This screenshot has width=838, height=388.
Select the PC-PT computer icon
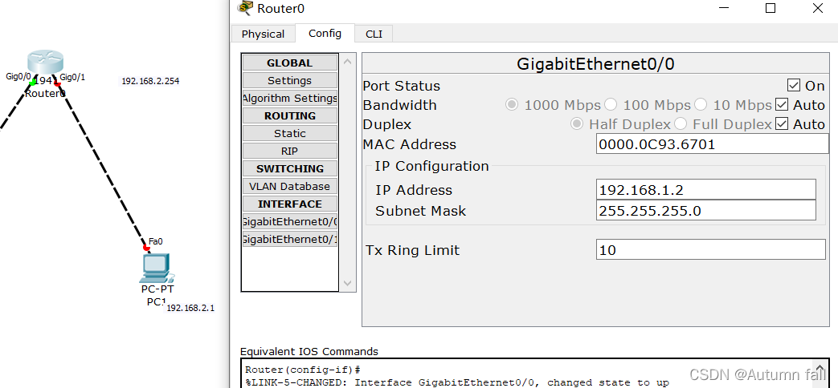(157, 268)
